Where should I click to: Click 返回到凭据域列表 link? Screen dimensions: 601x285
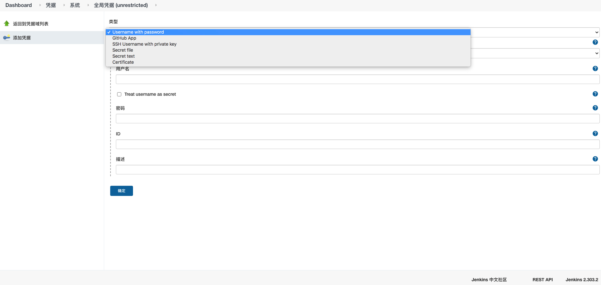[31, 24]
